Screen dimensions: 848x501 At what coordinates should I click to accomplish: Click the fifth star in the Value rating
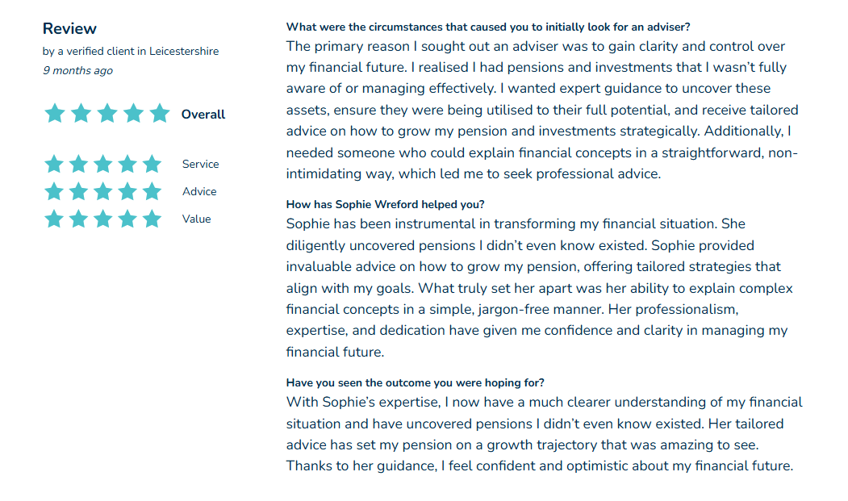(x=152, y=219)
